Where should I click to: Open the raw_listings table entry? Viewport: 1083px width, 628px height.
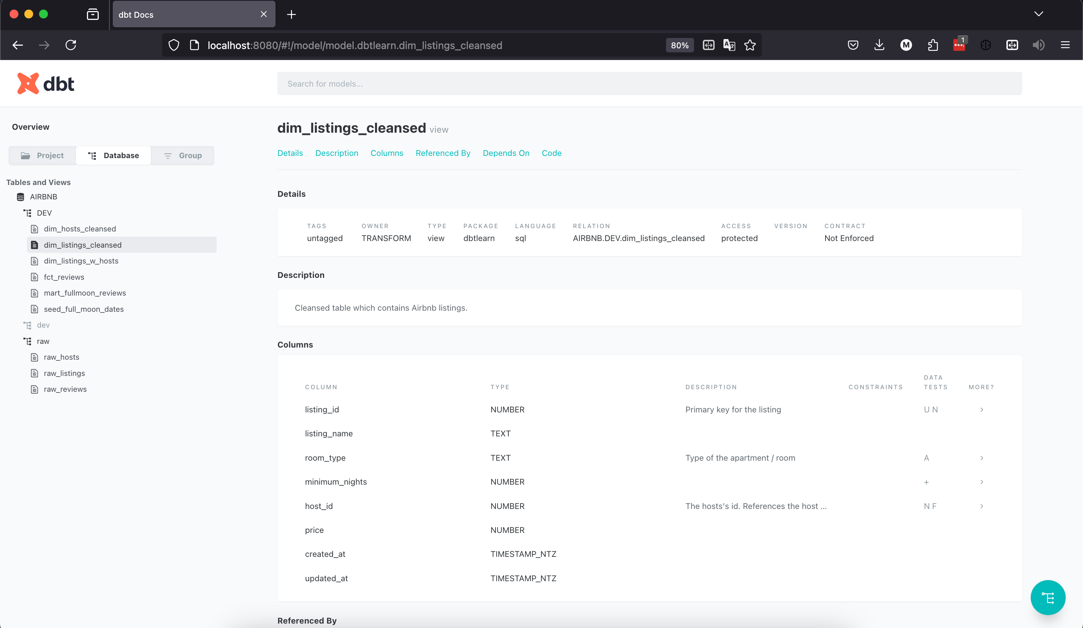coord(64,373)
